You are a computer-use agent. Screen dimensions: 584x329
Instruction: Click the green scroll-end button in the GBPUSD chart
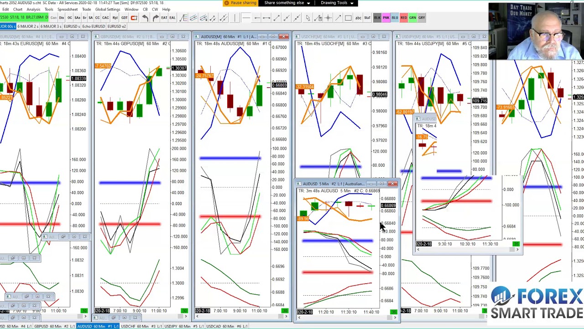185,311
